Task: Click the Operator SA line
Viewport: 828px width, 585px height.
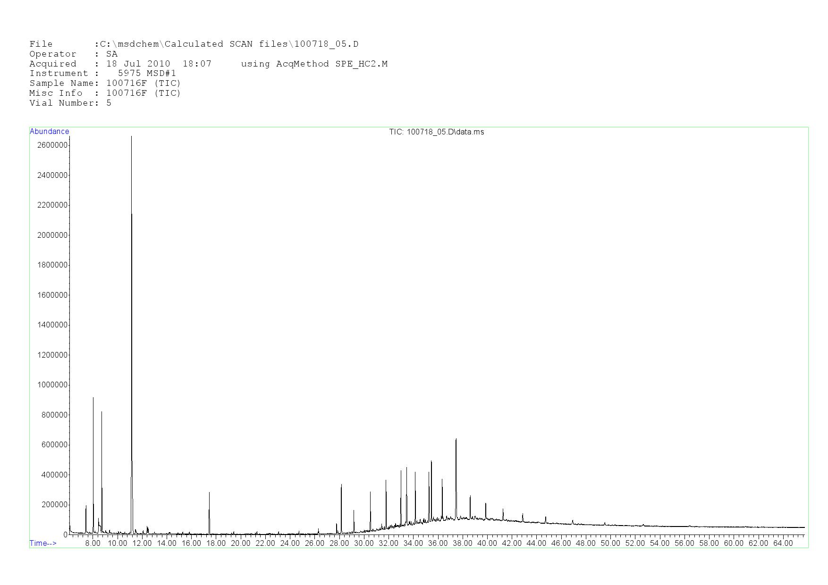Action: [73, 54]
